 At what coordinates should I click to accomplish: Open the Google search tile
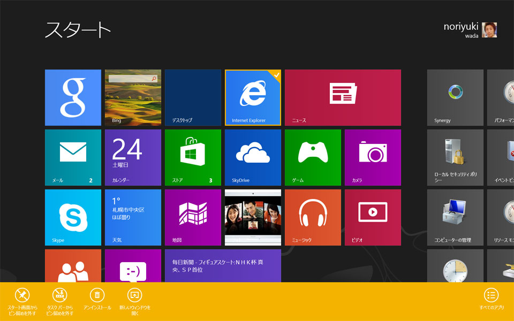73,97
